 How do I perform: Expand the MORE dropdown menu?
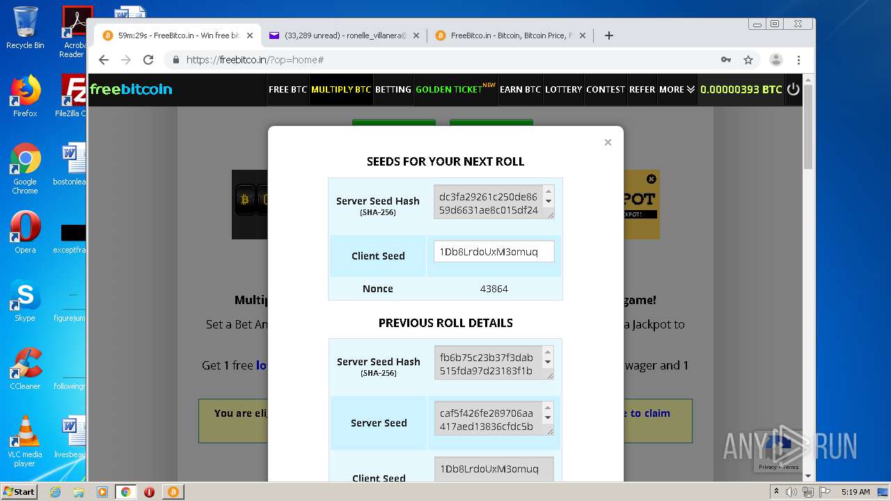(677, 89)
